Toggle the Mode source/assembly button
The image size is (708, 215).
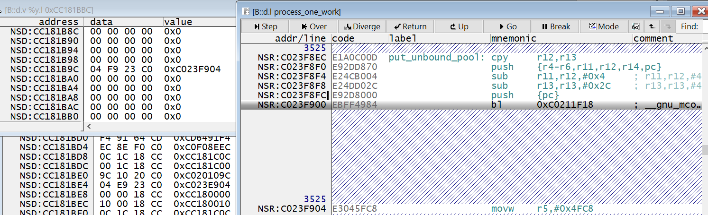604,26
